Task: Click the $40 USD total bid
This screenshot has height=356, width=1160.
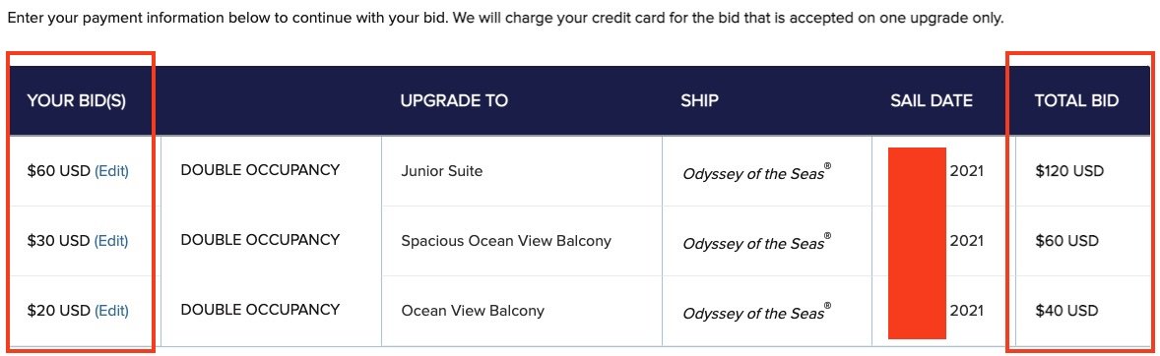Action: click(x=1066, y=311)
